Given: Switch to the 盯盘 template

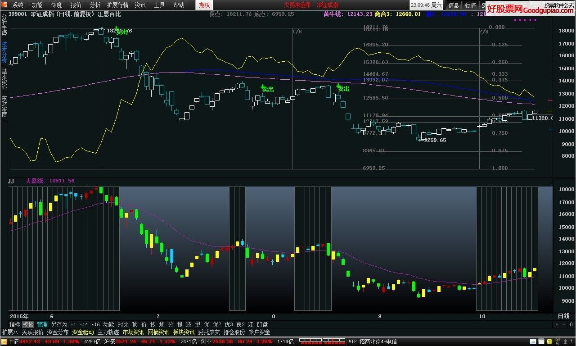Looking at the screenshot, I should (x=262, y=324).
